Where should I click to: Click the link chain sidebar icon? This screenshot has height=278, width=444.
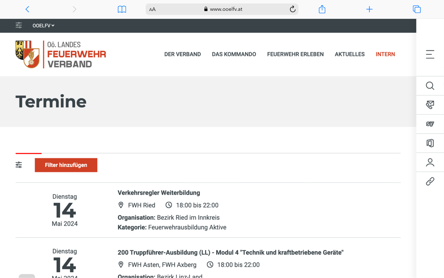pyautogui.click(x=430, y=181)
